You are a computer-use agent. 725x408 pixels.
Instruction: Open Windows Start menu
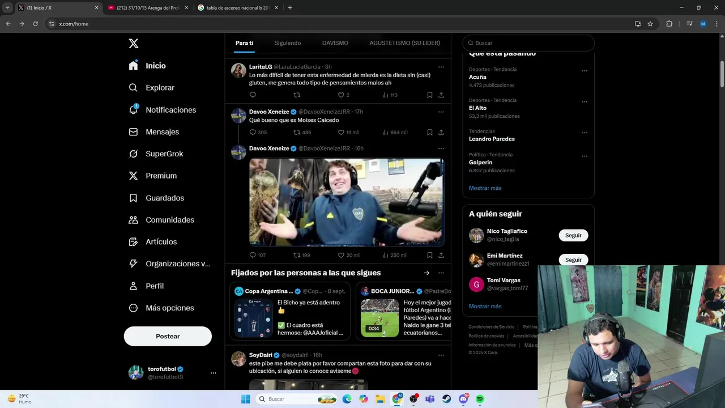pos(245,399)
